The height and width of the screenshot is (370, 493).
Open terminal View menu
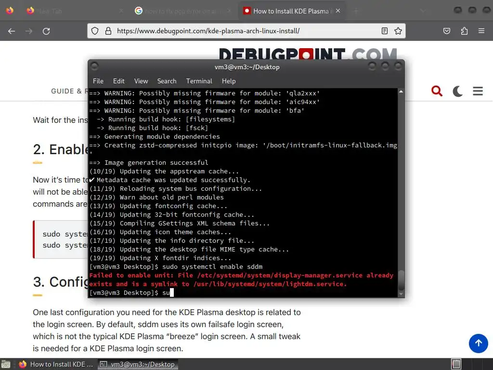click(141, 81)
